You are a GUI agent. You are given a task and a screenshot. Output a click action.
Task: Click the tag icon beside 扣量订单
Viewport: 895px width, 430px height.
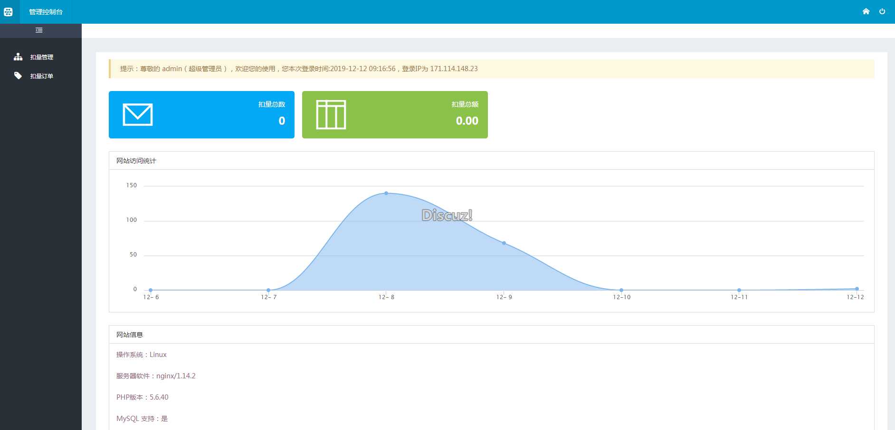tap(18, 76)
